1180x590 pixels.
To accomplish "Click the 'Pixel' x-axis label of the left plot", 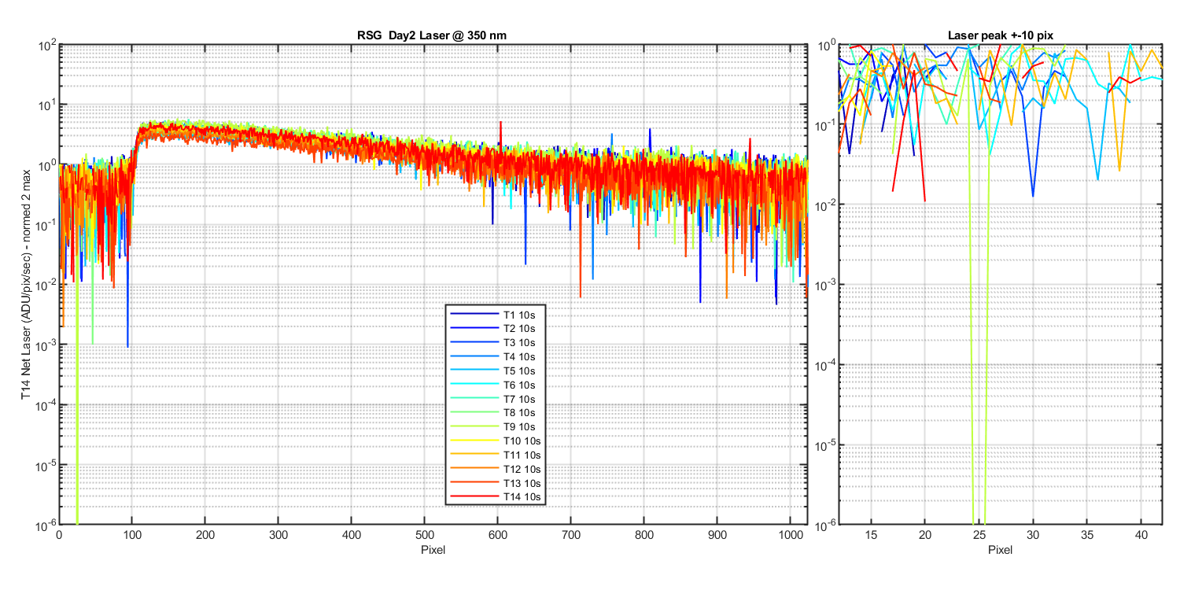I will tap(432, 549).
